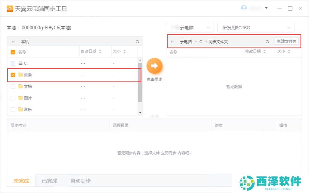Screen dimensions: 309x193
Task: Click the local list scroll-down arrow
Action: (x=140, y=112)
